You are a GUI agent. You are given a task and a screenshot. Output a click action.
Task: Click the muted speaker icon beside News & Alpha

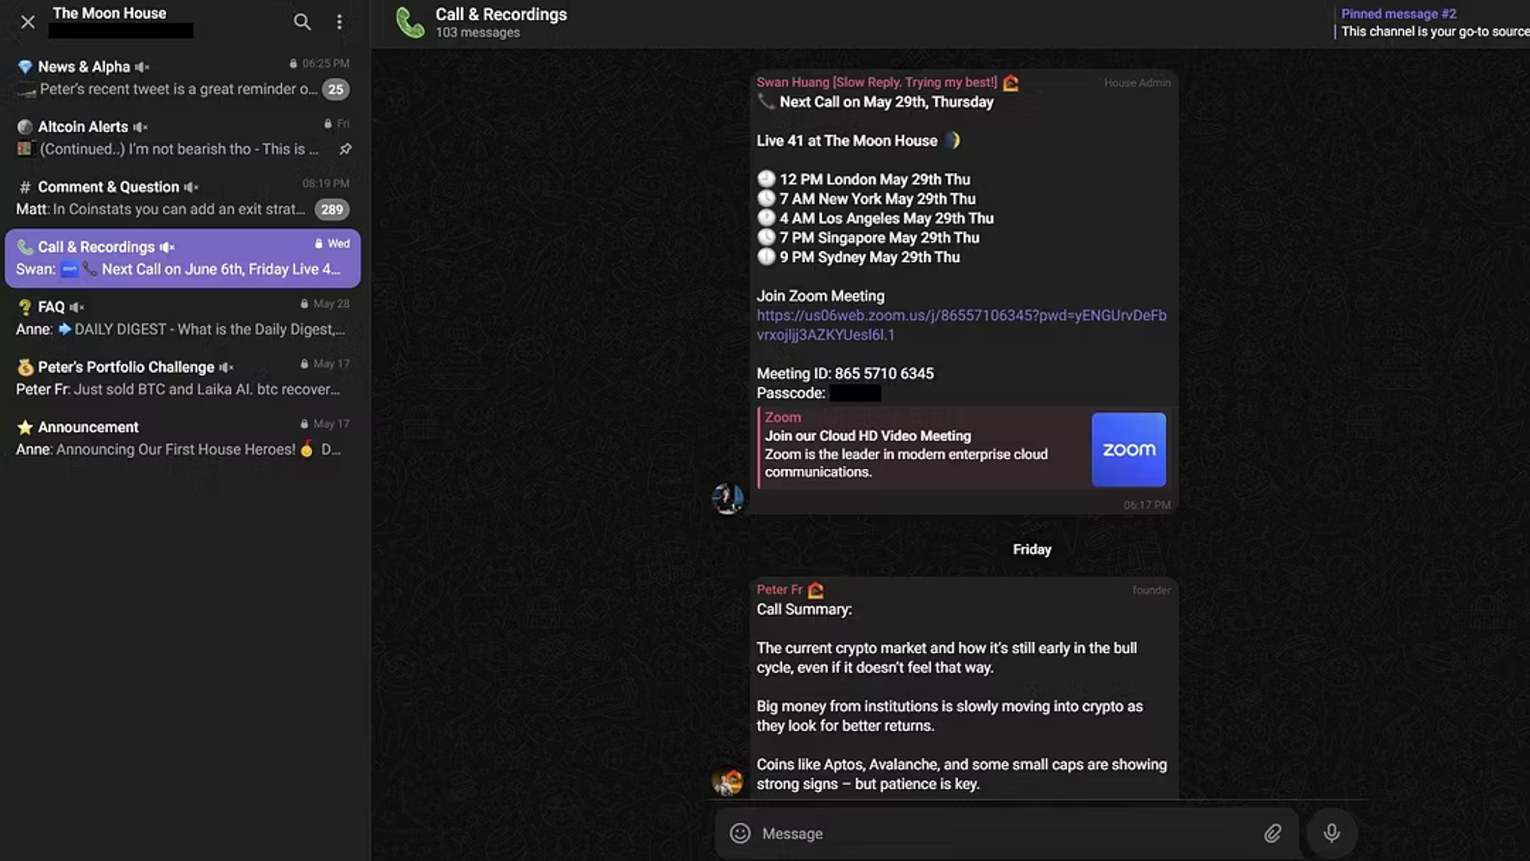click(x=142, y=67)
